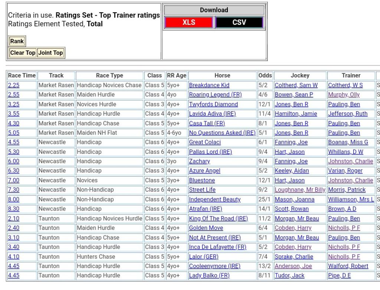Image resolution: width=380 pixels, height=290 pixels.
Task: Open the 6.30 Newcastle race time link
Action: coord(13,171)
